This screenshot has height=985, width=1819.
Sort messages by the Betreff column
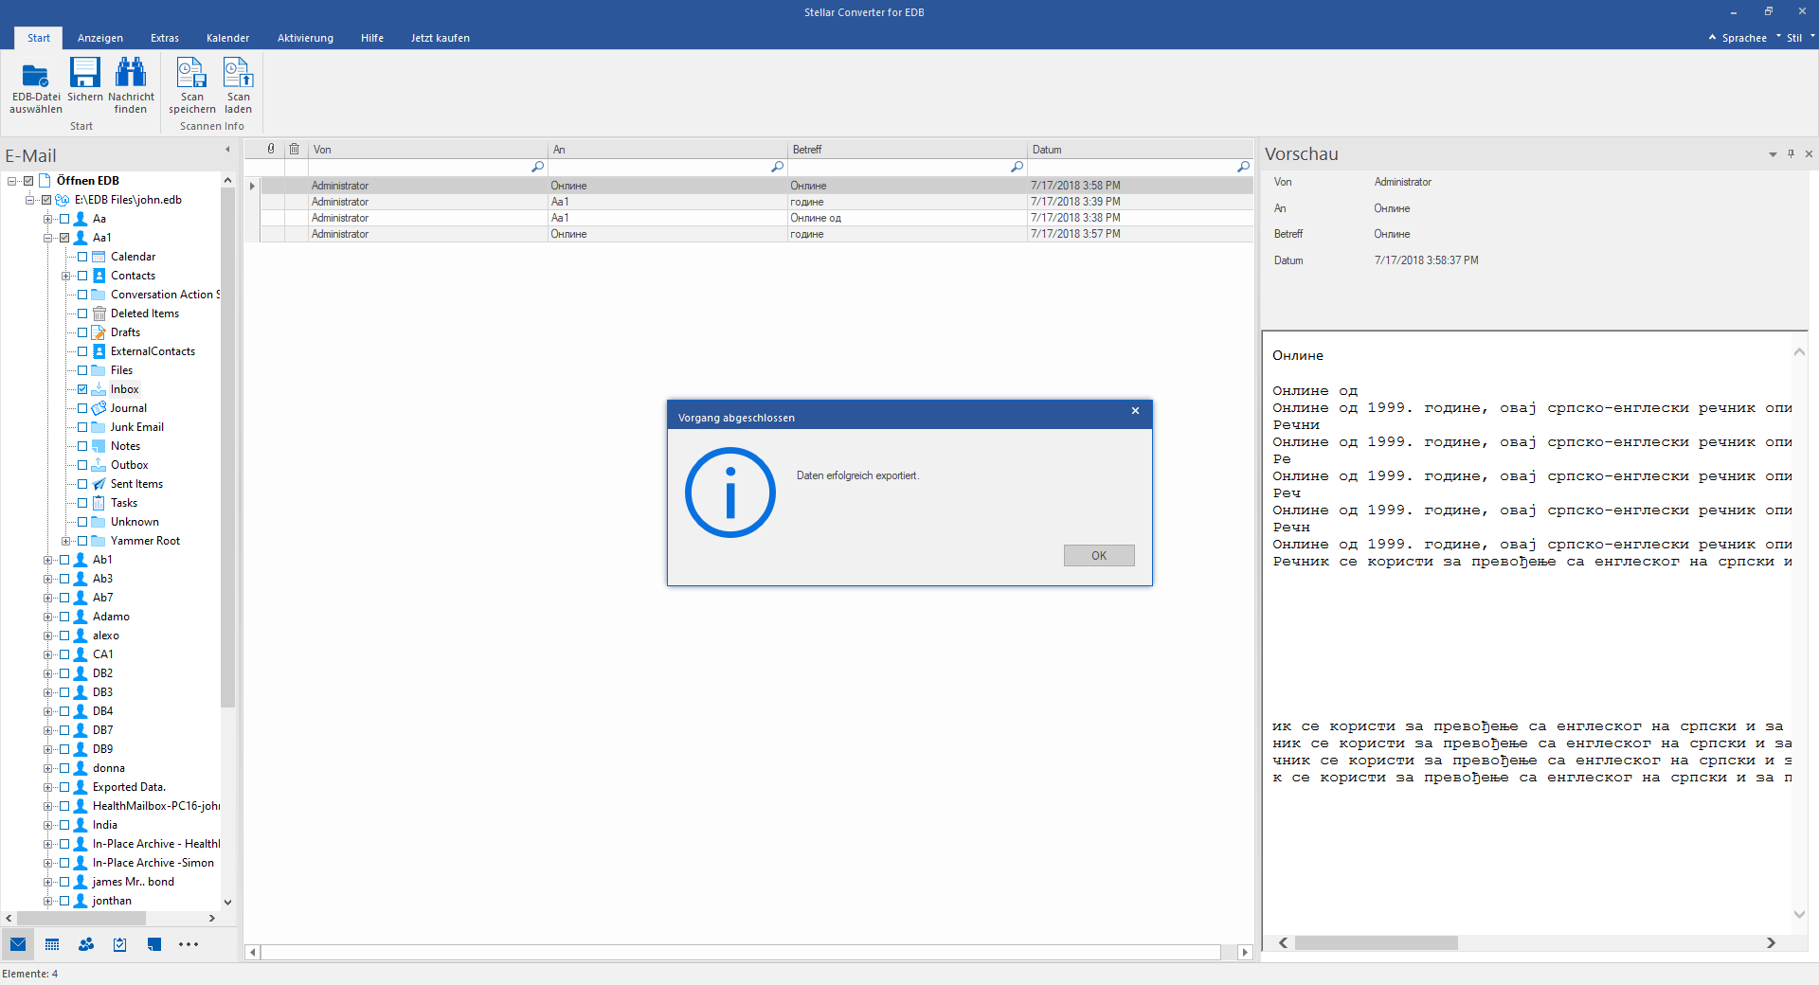point(908,149)
